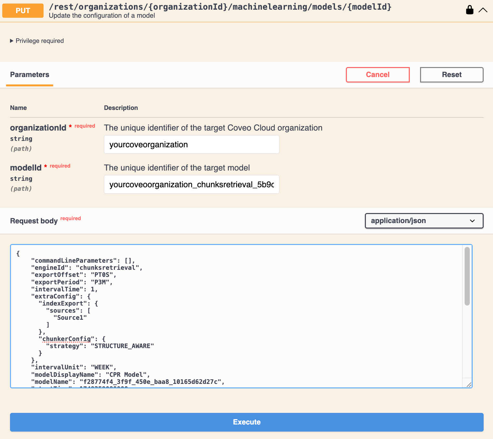Click the authorization lock icon
The image size is (493, 439).
[x=469, y=10]
